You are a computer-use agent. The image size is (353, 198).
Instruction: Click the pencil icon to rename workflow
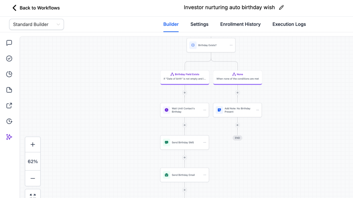point(282,8)
